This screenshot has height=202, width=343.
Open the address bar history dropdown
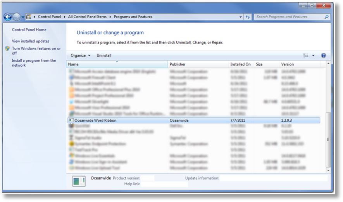pyautogui.click(x=240, y=17)
